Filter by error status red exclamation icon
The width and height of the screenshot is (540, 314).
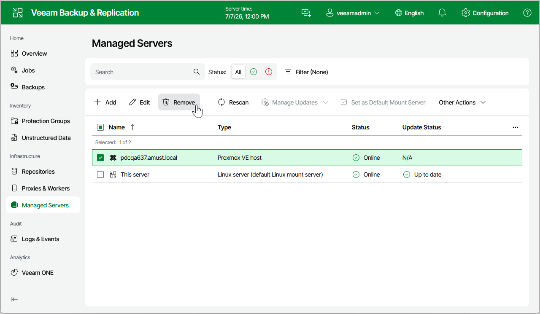pos(269,72)
